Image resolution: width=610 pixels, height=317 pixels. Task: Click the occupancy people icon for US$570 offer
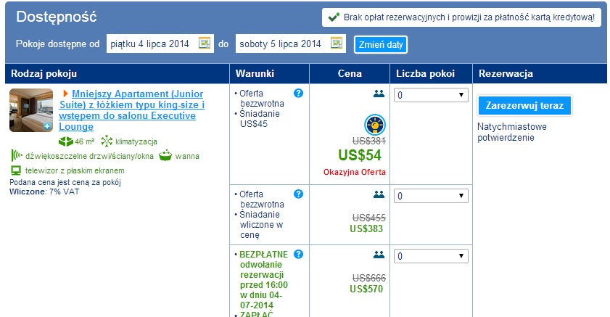[x=379, y=255]
